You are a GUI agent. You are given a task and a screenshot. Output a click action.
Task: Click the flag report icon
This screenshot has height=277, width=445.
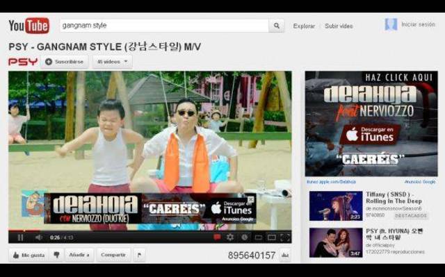[139, 255]
